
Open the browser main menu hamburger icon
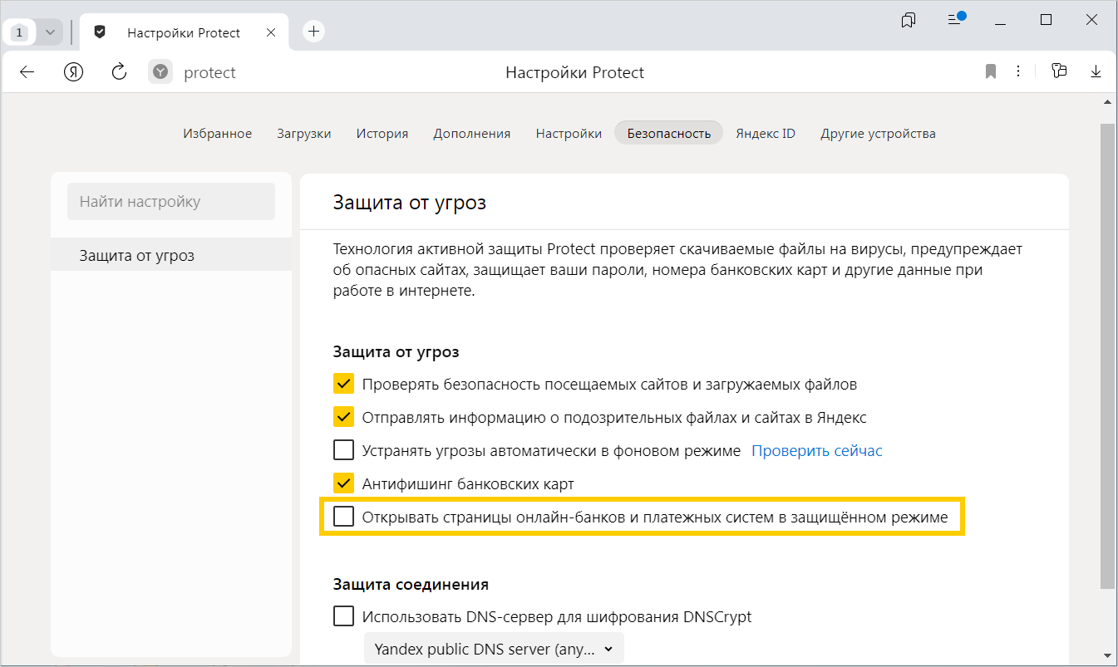(955, 19)
